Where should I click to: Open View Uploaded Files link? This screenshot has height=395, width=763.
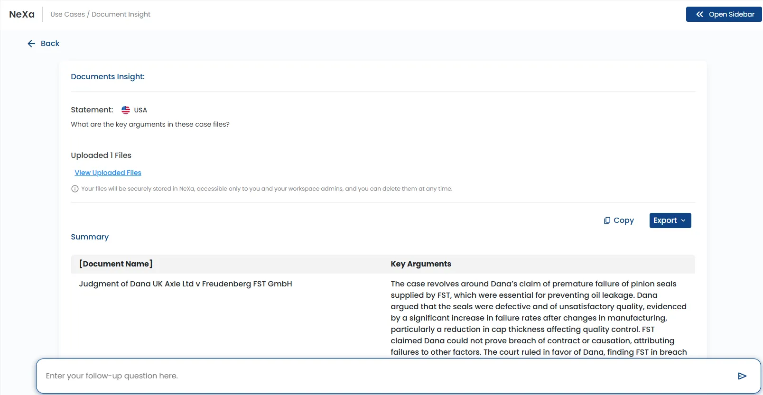pos(108,173)
